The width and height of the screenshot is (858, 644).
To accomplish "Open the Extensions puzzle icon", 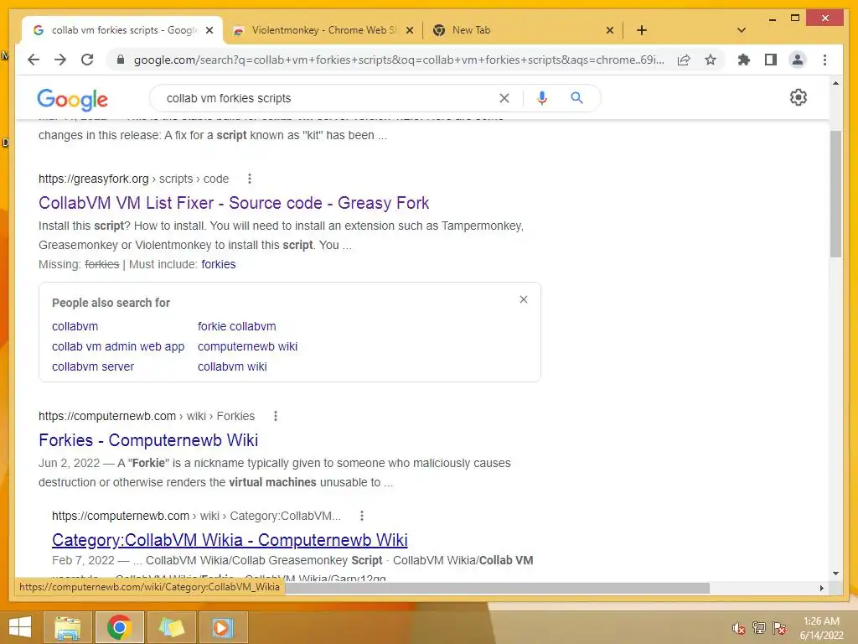I will pyautogui.click(x=744, y=60).
